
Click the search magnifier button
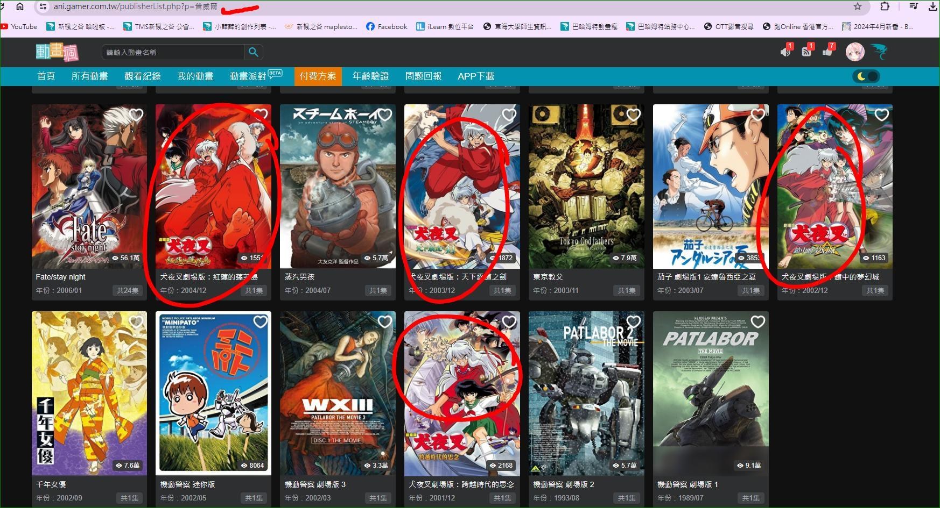click(253, 52)
